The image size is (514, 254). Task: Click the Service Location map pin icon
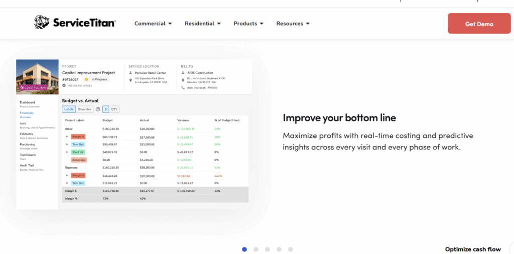131,80
